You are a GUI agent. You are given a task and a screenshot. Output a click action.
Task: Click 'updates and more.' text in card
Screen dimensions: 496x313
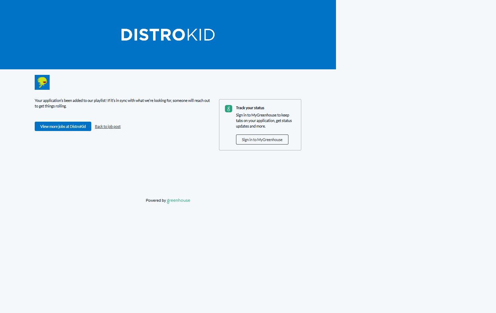pos(251,126)
